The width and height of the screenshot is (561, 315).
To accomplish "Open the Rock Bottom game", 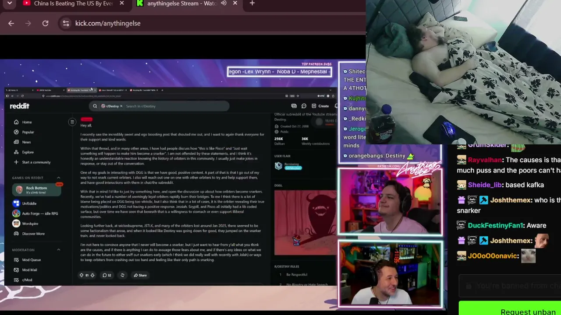I will 37,190.
